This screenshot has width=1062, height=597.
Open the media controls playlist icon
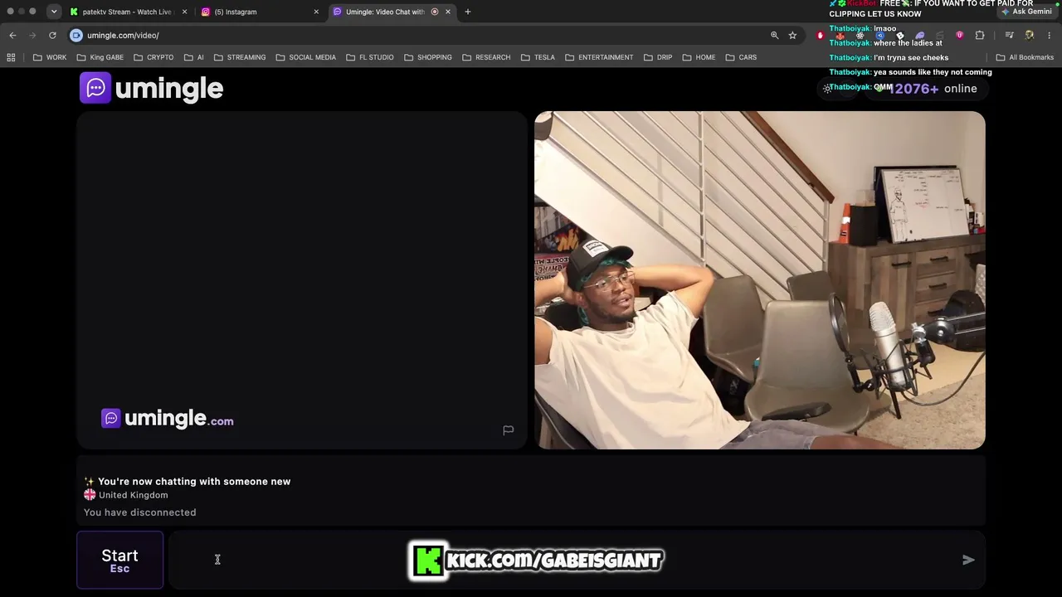pyautogui.click(x=1009, y=35)
